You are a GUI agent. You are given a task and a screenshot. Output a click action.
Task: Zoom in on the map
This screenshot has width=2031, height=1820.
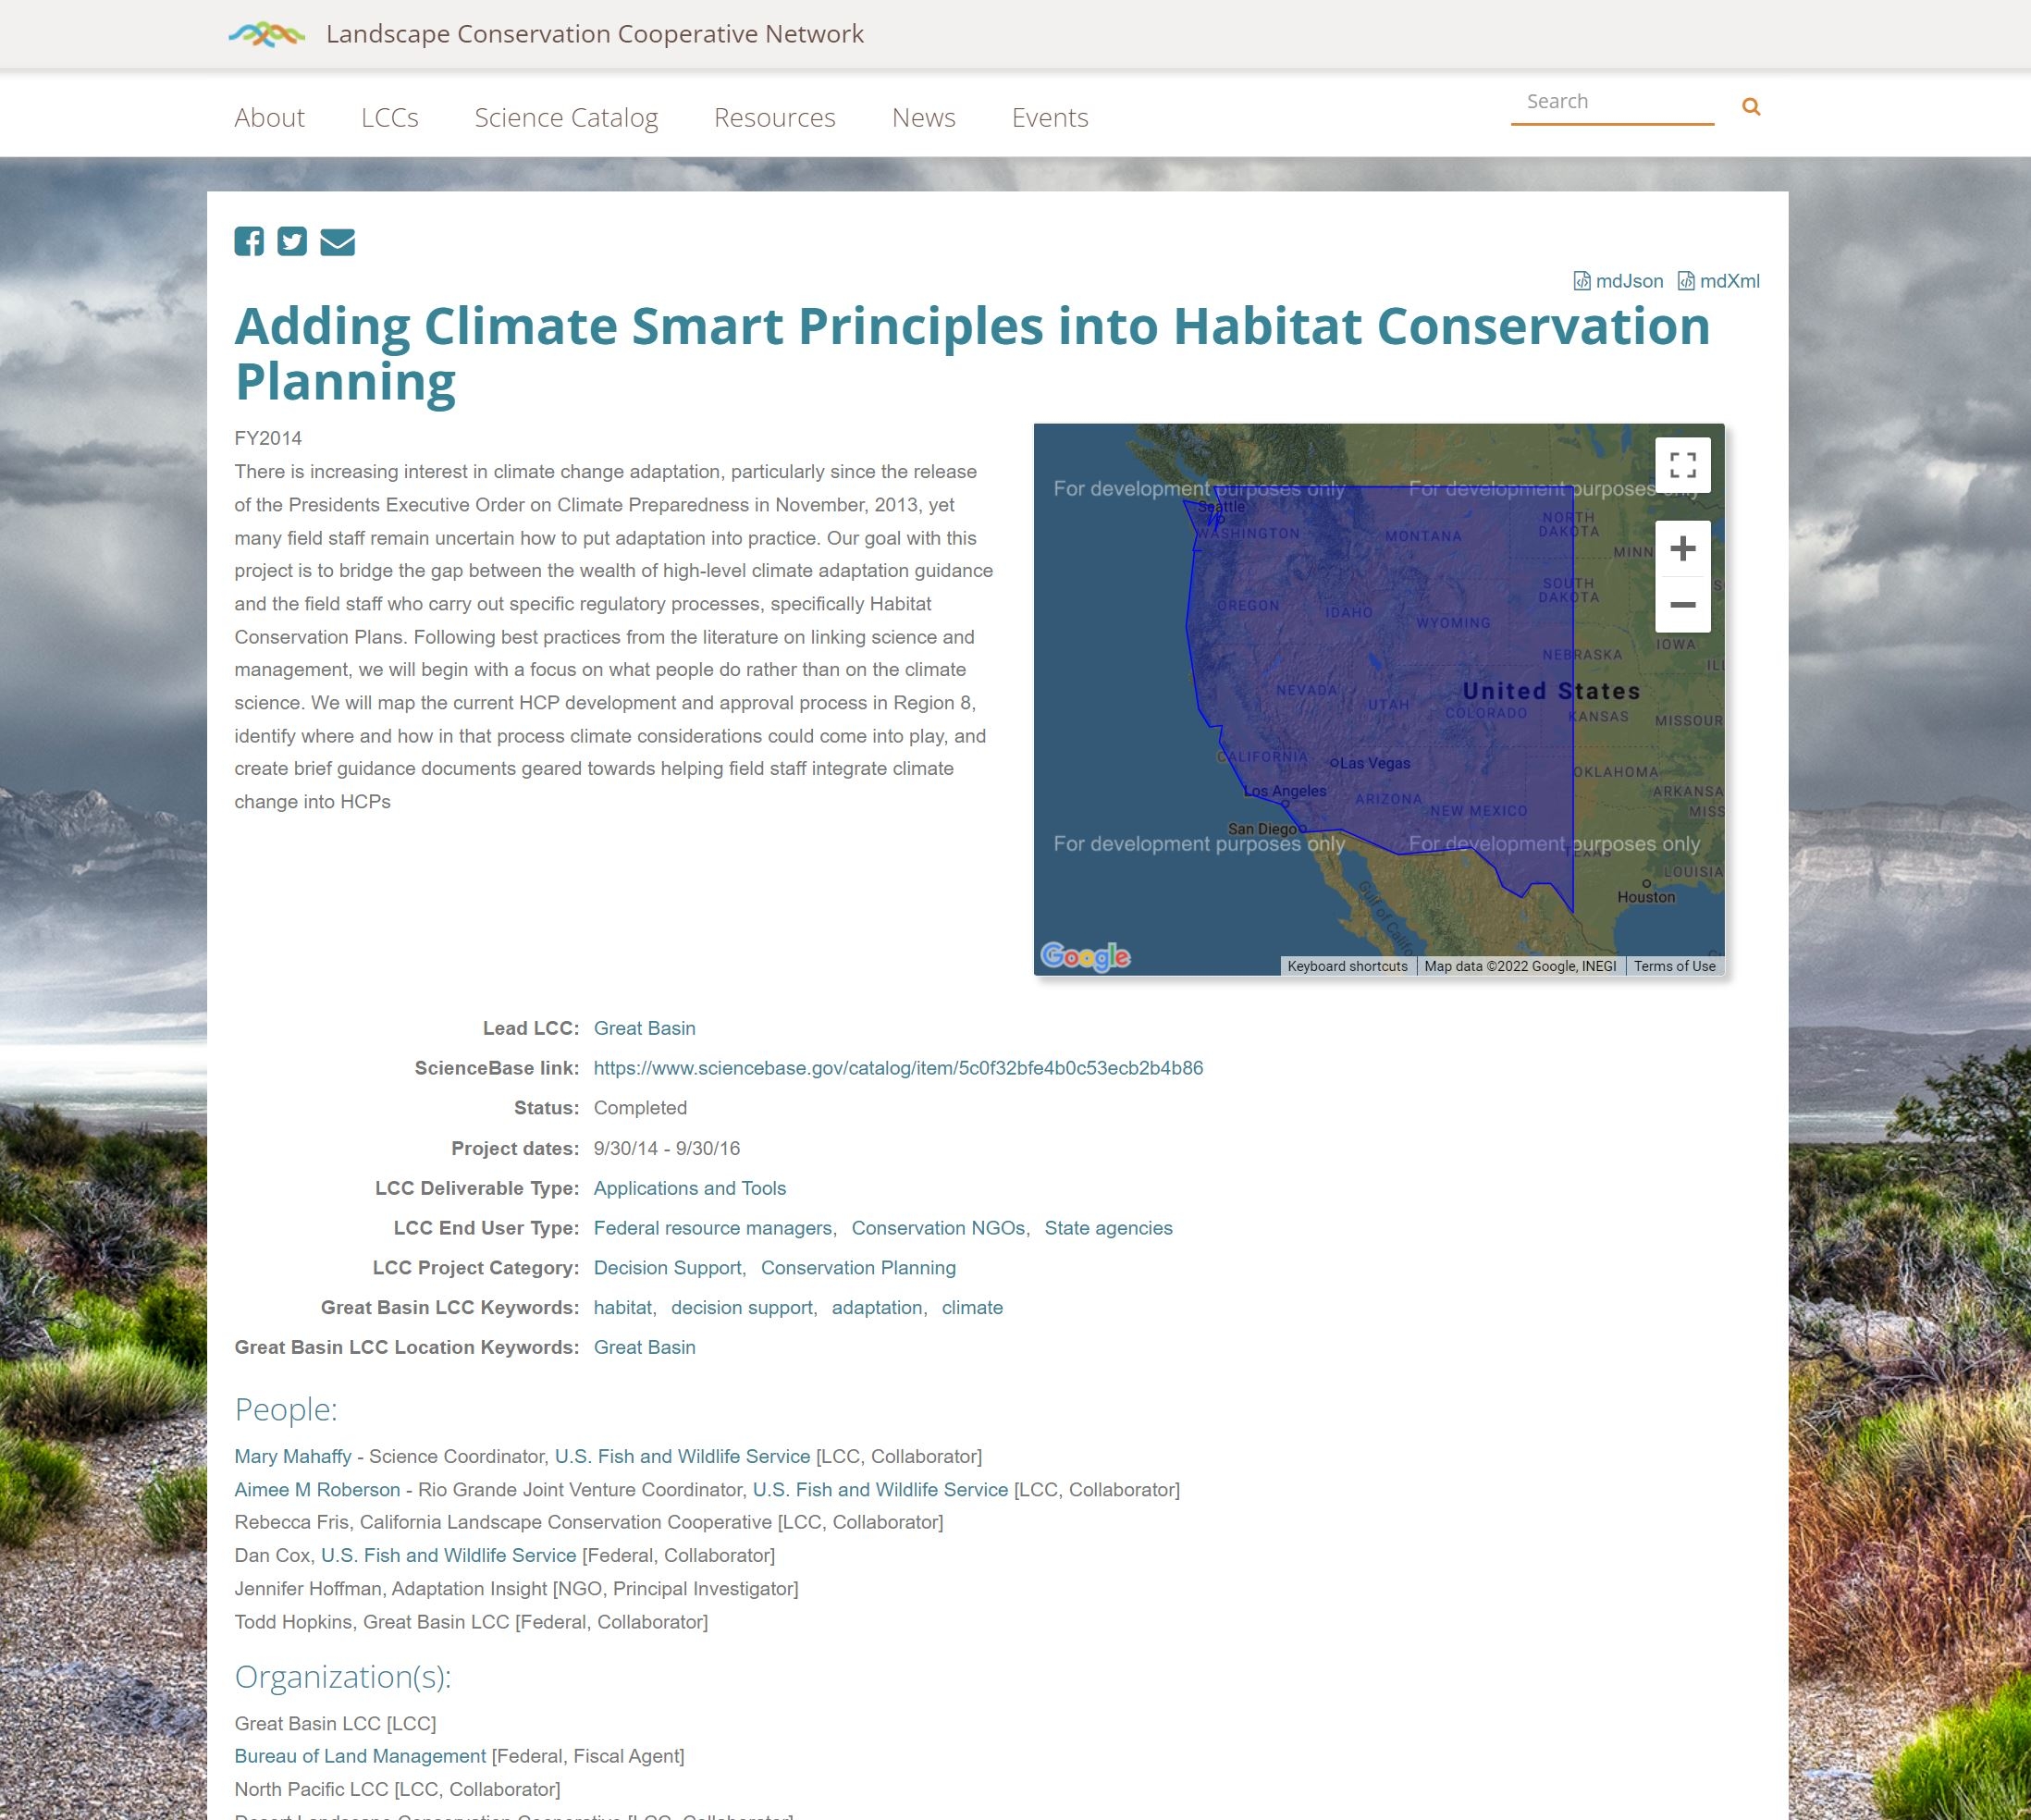(x=1682, y=548)
